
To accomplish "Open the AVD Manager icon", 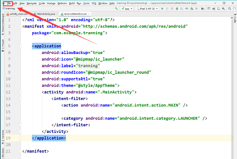I will 218,9.
